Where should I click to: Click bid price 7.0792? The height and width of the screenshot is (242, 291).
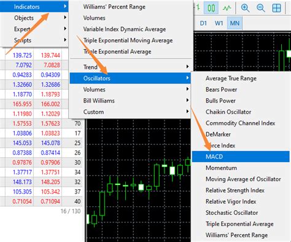(23, 65)
